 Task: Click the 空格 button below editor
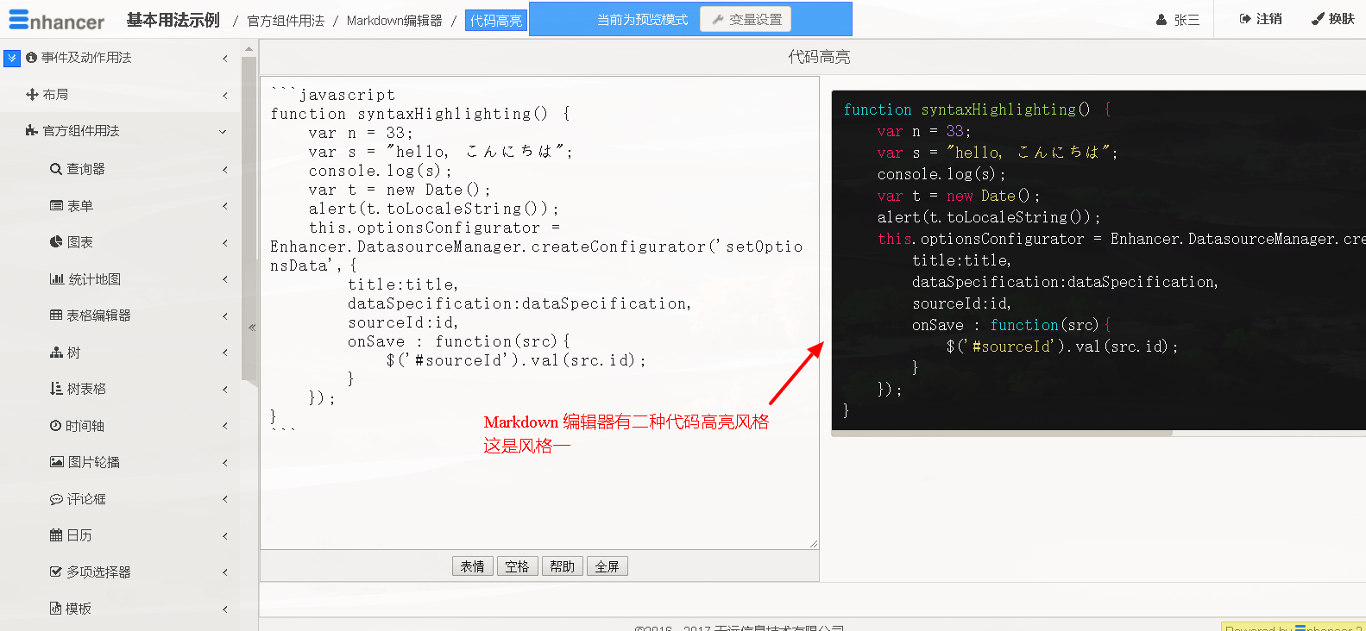pyautogui.click(x=518, y=566)
